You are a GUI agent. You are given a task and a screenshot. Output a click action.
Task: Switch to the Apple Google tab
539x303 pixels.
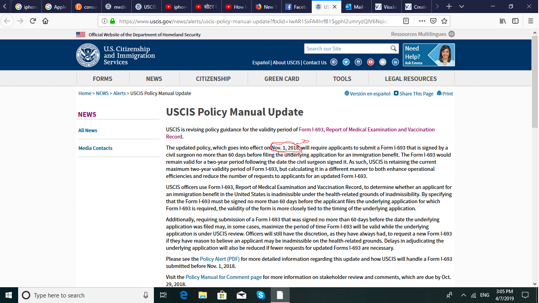pos(57,7)
